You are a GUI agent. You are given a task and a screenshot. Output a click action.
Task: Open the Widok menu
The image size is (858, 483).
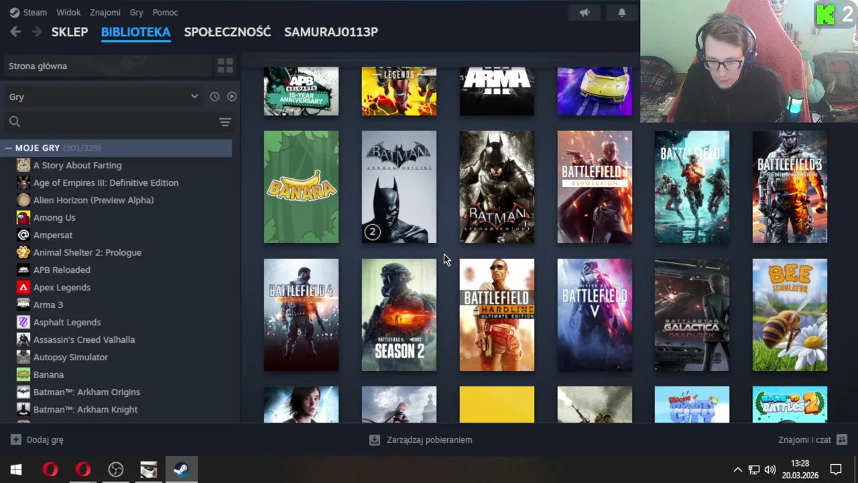click(x=68, y=12)
